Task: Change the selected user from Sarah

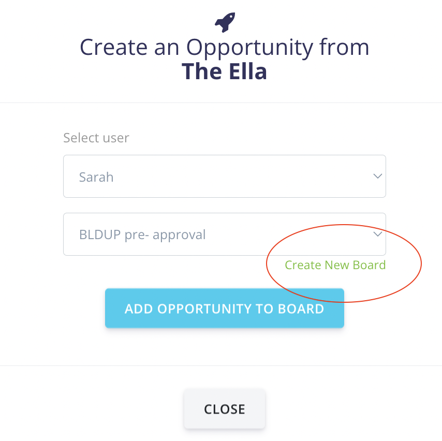Action: pyautogui.click(x=224, y=177)
